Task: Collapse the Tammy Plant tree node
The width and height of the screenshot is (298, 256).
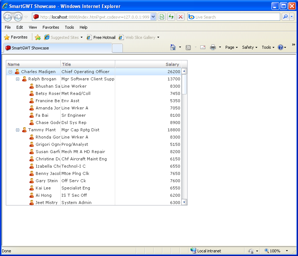Action: click(17, 130)
